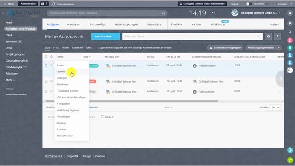Open the Anzeigen dropdown in top bar
Viewport: 295px width, 166px height.
(282, 4)
